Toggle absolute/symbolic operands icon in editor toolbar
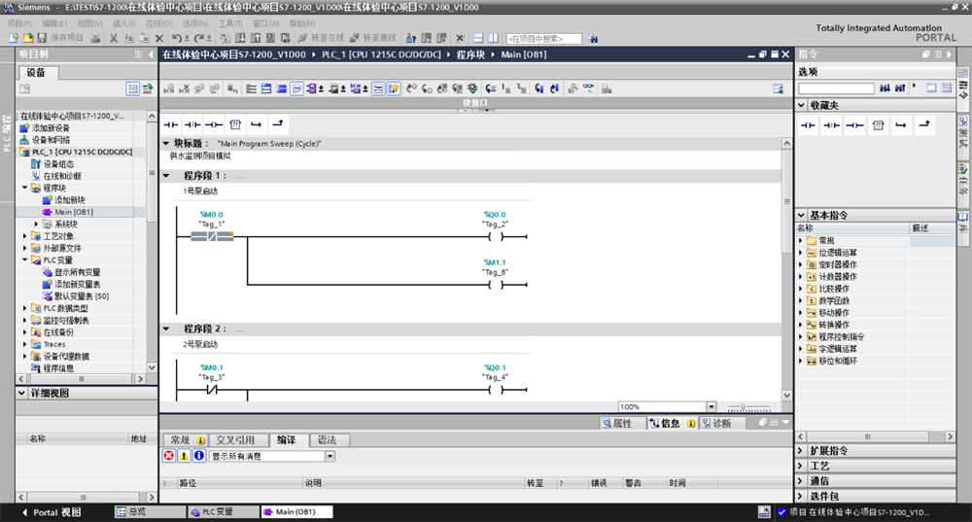The height and width of the screenshot is (522, 972). 312,89
